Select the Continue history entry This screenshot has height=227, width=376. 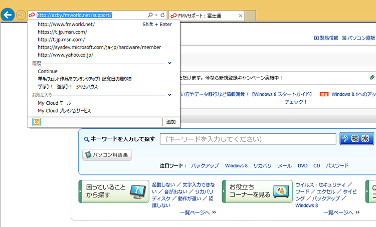[48, 72]
